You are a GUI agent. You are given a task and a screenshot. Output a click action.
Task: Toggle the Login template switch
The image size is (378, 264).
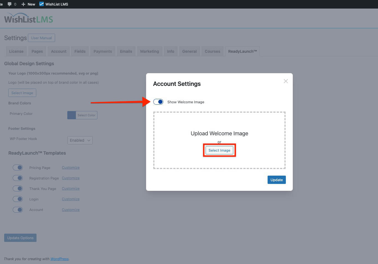(x=18, y=199)
